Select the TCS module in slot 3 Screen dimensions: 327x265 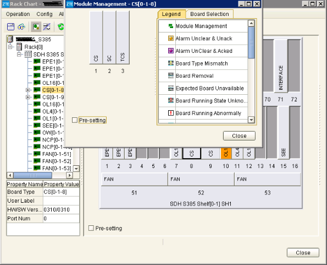click(x=123, y=37)
